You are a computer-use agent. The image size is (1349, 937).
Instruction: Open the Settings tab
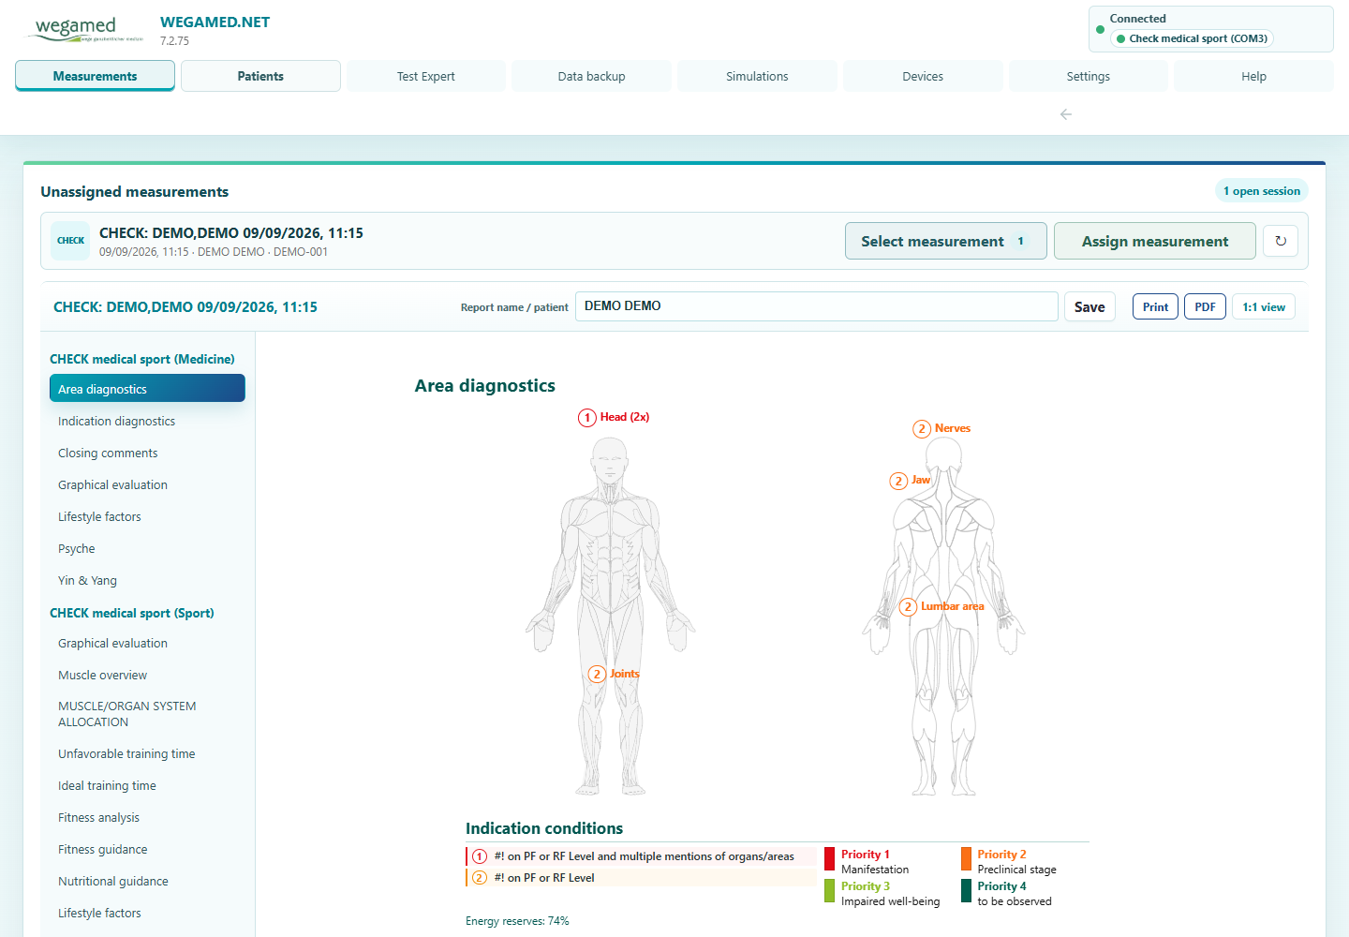1089,76
